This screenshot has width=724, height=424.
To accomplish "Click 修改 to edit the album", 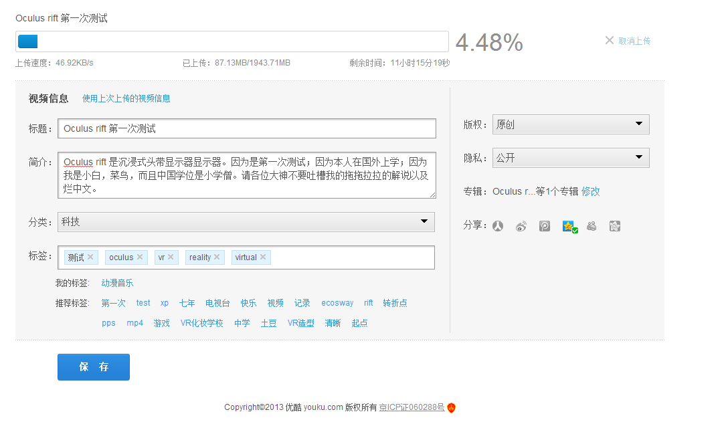I will click(x=591, y=191).
